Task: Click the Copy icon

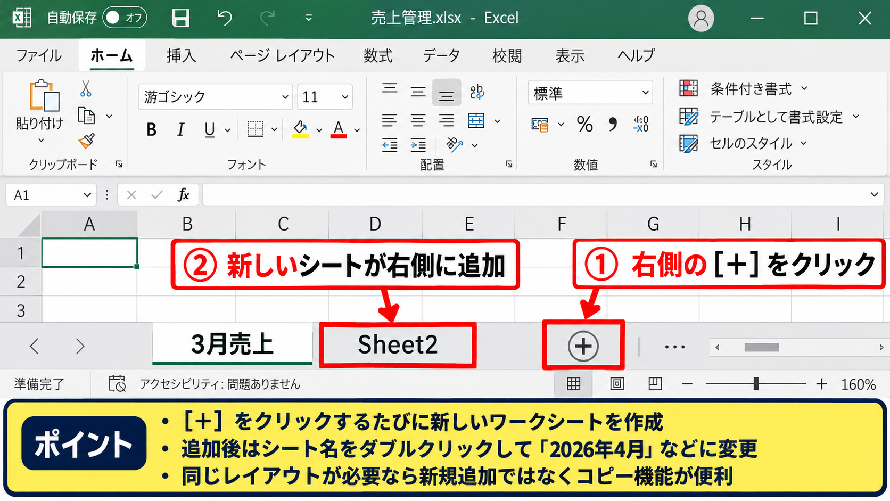Action: click(86, 116)
